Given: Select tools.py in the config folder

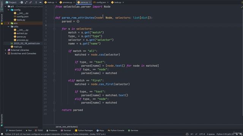Looking at the screenshot, I should (21, 20).
